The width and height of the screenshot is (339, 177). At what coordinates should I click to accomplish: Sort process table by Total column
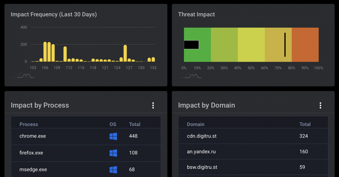(134, 124)
